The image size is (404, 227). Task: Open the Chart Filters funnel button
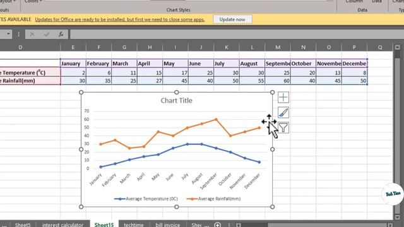tap(283, 127)
